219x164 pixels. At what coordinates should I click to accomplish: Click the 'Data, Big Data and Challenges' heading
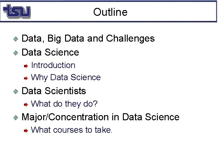pyautogui.click(x=88, y=39)
